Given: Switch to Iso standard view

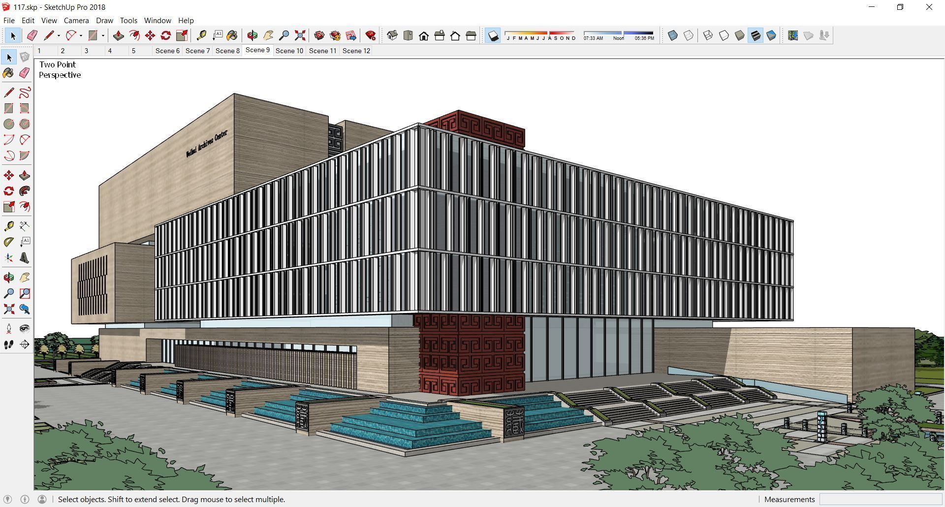Looking at the screenshot, I should 392,35.
